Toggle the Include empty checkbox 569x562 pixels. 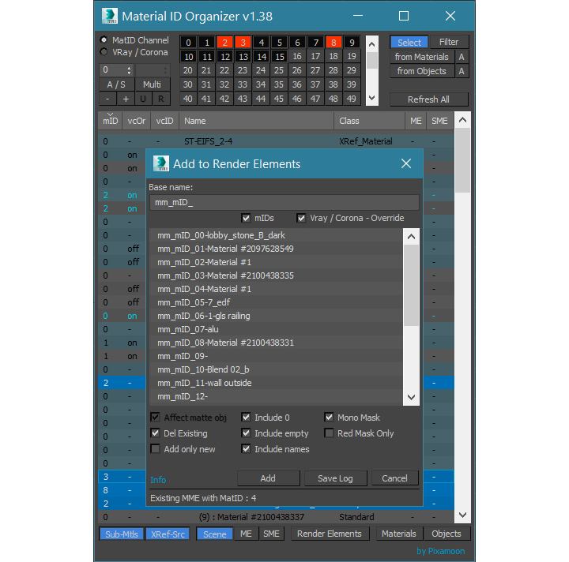tap(246, 433)
